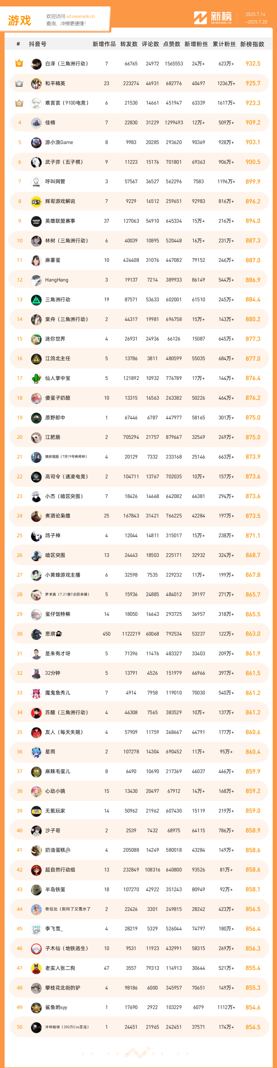Select the 仙人掌中宝 cactus avatar
The width and height of the screenshot is (277, 1068).
(x=36, y=378)
